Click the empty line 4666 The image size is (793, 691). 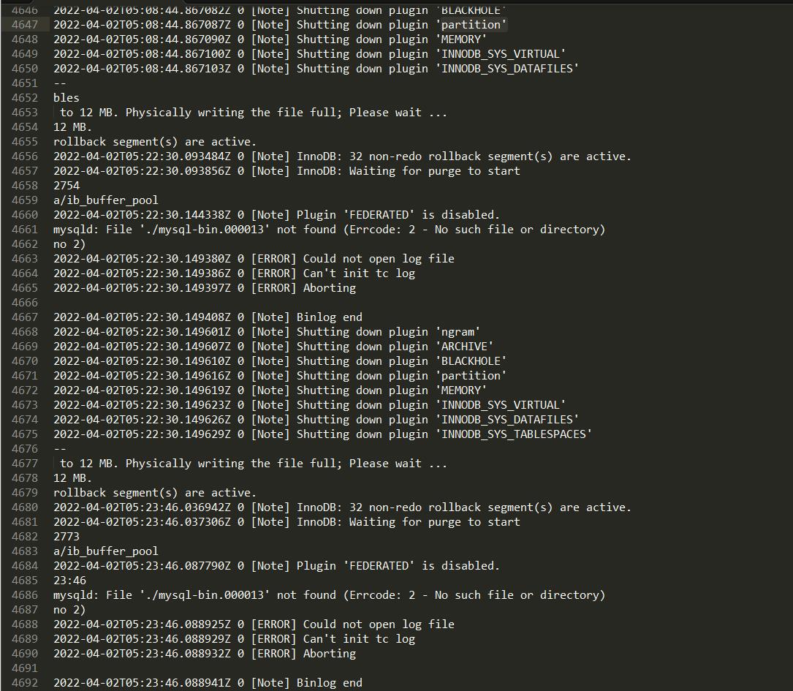tap(396, 303)
